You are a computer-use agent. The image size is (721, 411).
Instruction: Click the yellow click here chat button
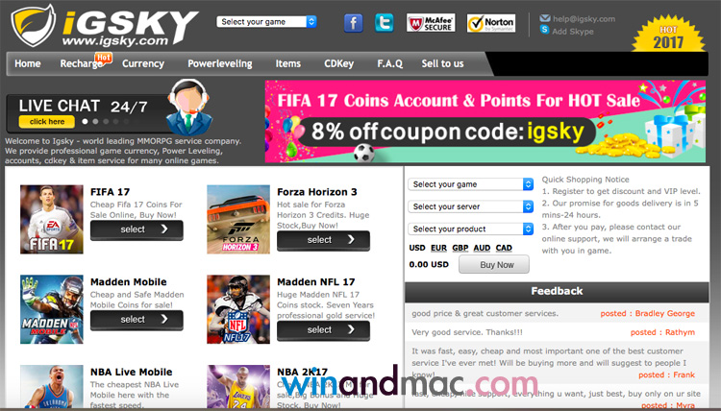[x=47, y=122]
